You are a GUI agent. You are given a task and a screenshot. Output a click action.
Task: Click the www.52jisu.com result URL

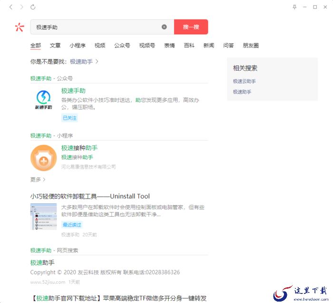pyautogui.click(x=48, y=282)
